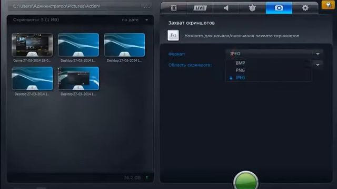Image resolution: width=337 pixels, height=189 pixels.
Task: Open the settings gear tab
Action: [x=305, y=8]
